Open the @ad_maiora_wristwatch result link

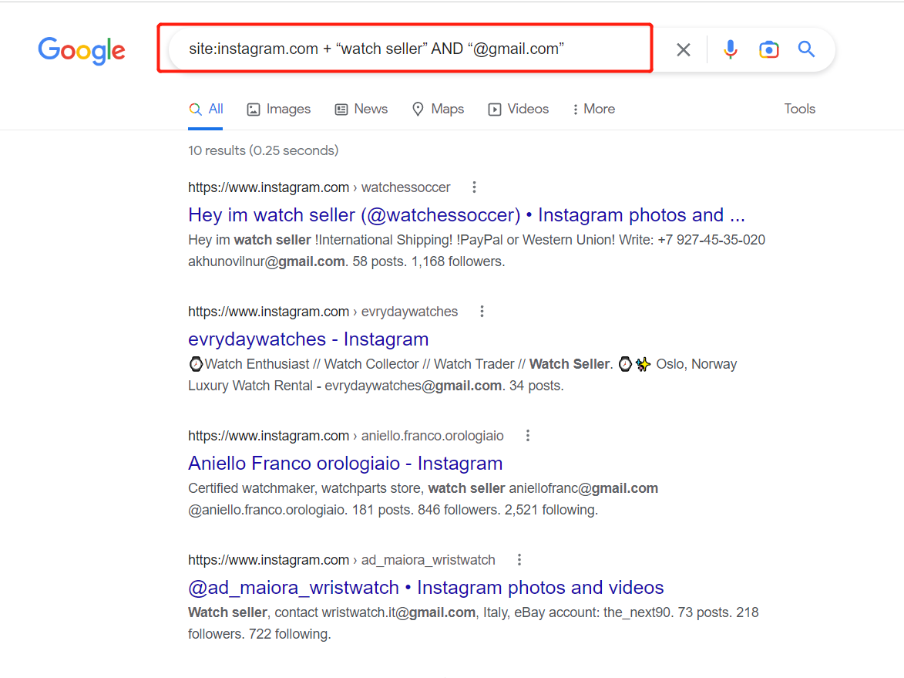[426, 587]
